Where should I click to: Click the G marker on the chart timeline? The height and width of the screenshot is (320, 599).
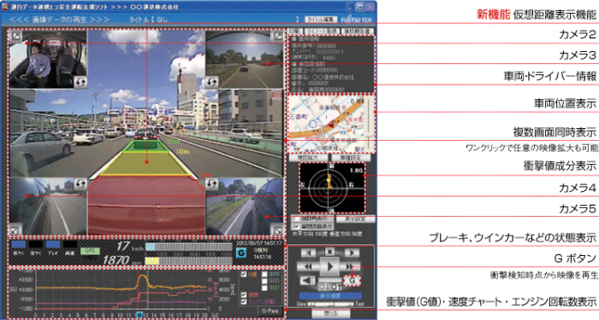click(139, 315)
